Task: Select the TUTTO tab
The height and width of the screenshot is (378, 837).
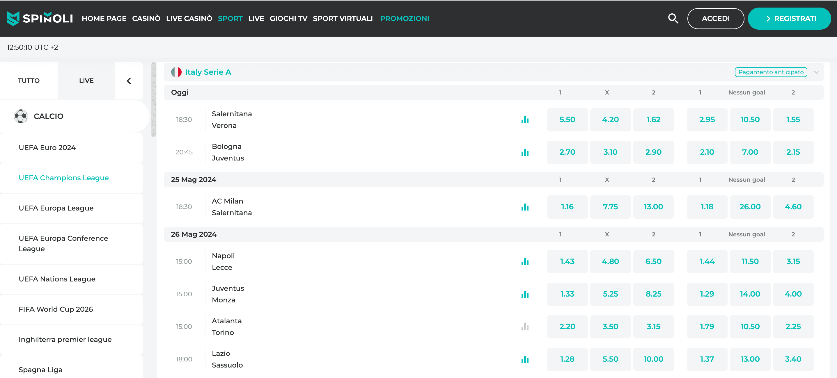Action: click(29, 81)
